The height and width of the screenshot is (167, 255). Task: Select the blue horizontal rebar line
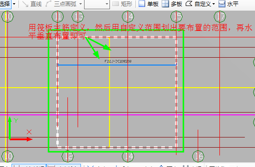(117, 65)
